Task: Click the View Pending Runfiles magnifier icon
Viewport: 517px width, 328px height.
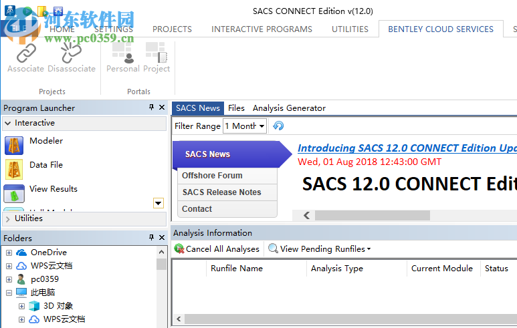Action: coord(273,249)
